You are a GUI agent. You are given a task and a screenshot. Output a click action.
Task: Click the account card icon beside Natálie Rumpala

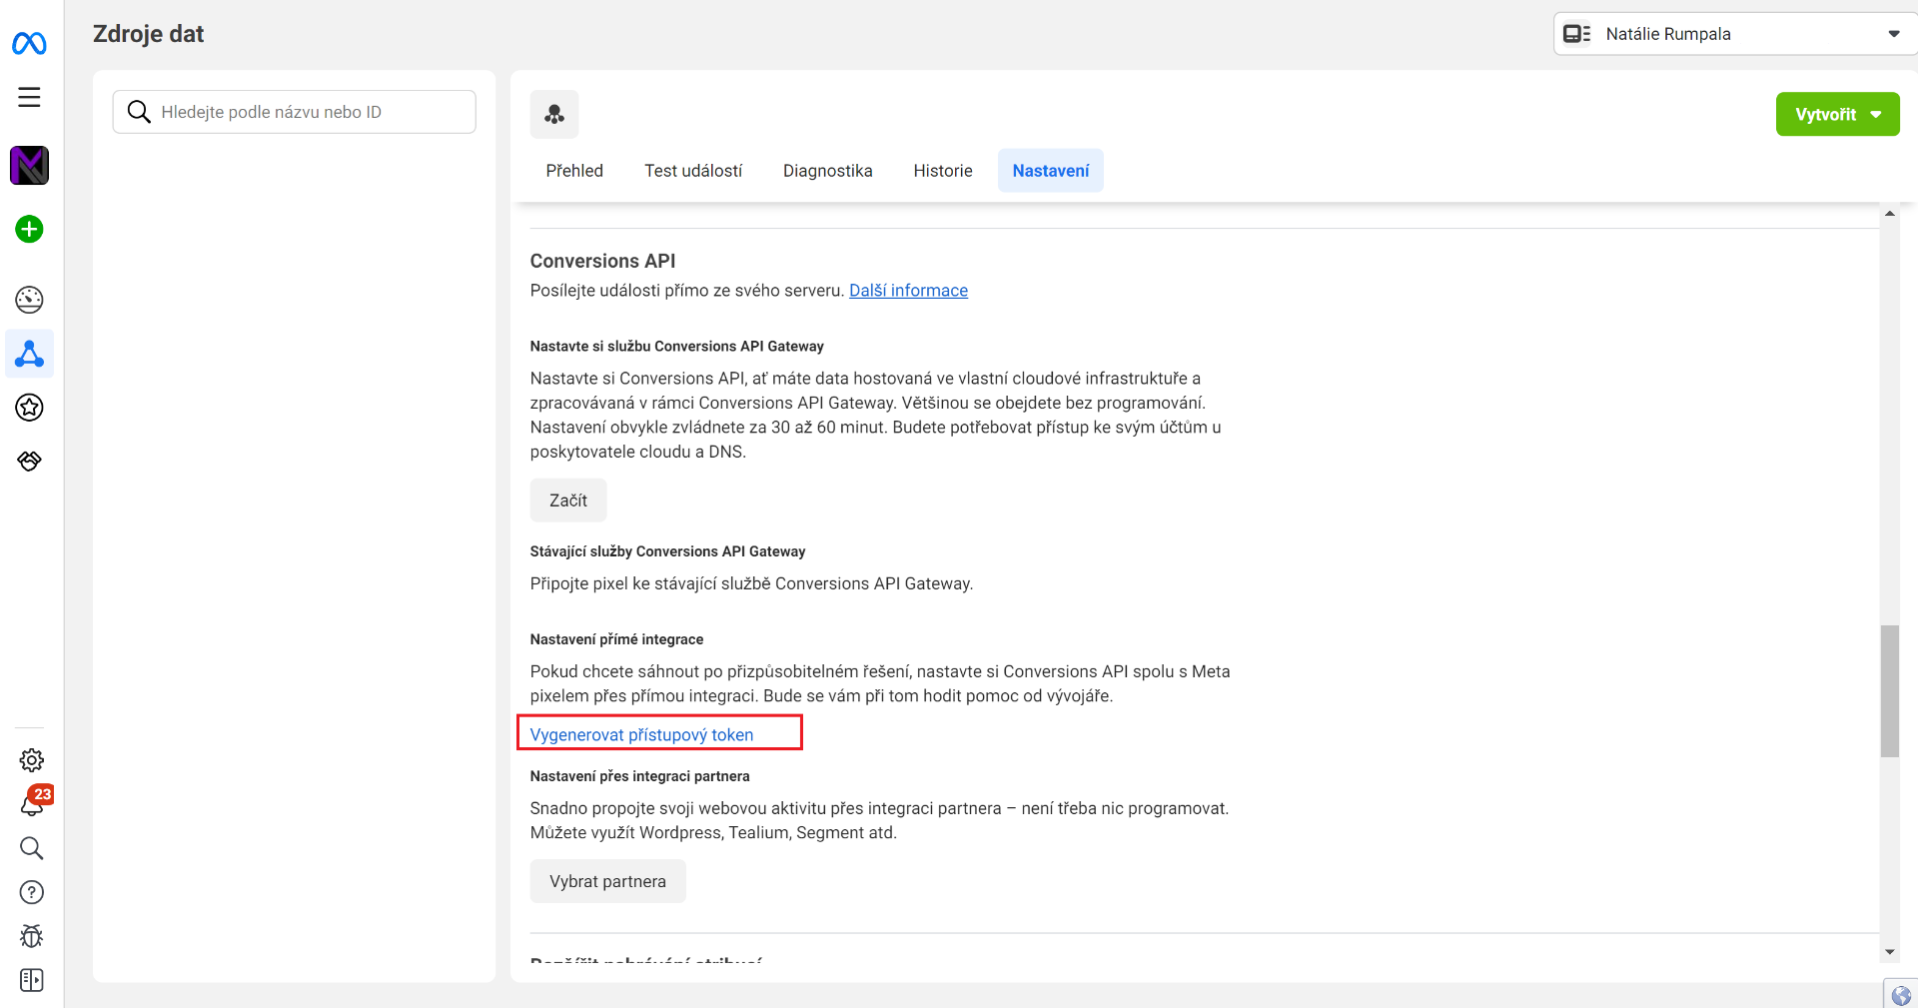click(1576, 34)
